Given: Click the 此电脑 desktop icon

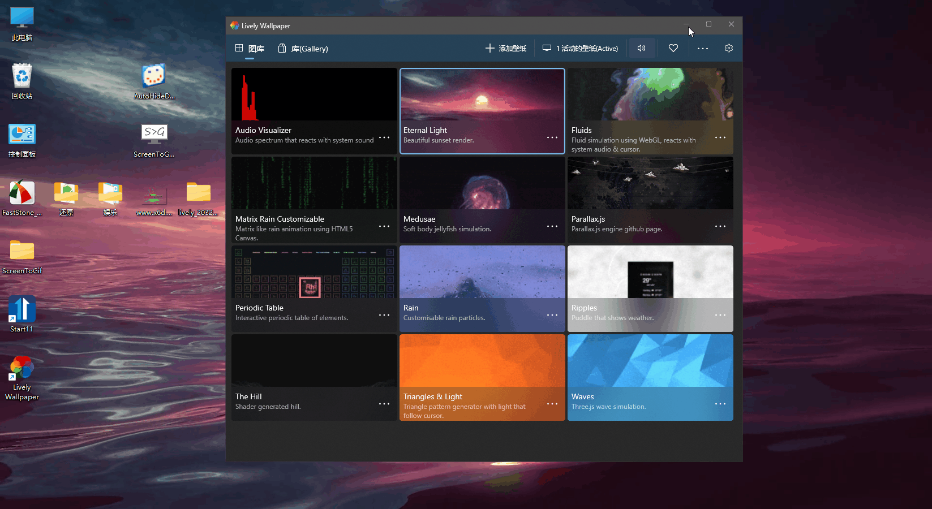Looking at the screenshot, I should 22,24.
